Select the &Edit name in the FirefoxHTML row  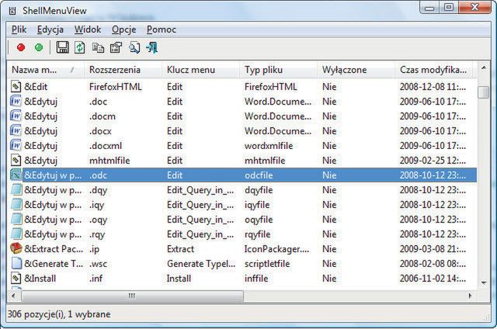pos(36,87)
